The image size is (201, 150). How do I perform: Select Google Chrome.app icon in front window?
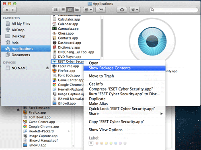click(54, 85)
